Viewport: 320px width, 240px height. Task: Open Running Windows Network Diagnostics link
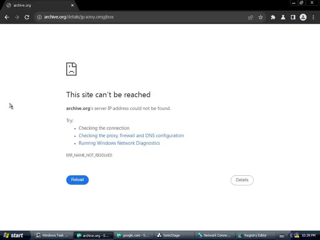pos(119,143)
